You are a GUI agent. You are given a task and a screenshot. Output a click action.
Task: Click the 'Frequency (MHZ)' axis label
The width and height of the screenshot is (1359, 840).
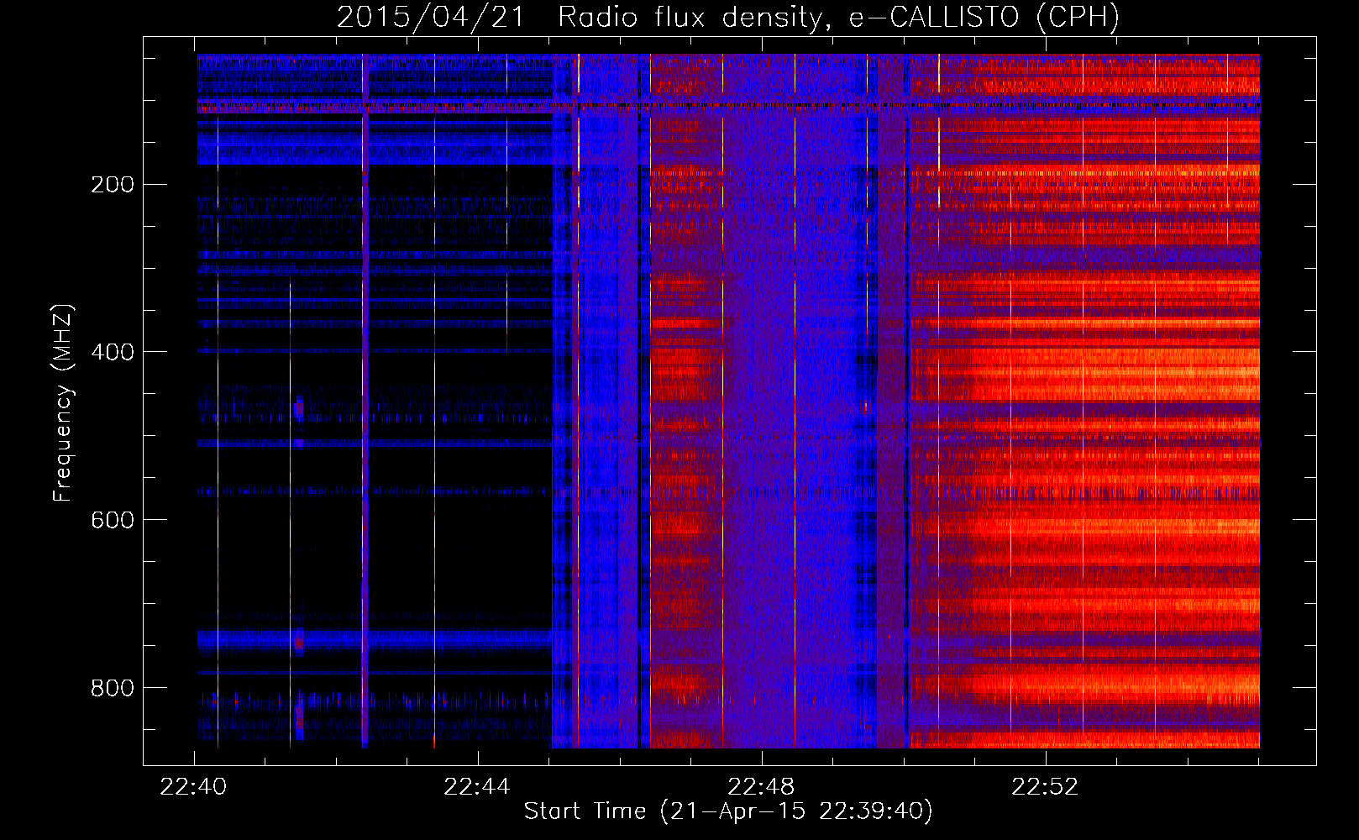pyautogui.click(x=63, y=403)
